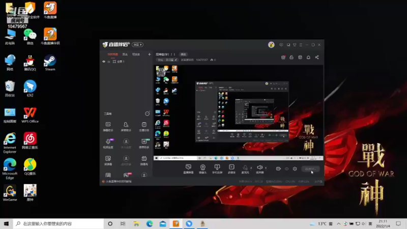This screenshot has width=407, height=229.
Task: Switch to the third scene tab
Action: coord(136,54)
